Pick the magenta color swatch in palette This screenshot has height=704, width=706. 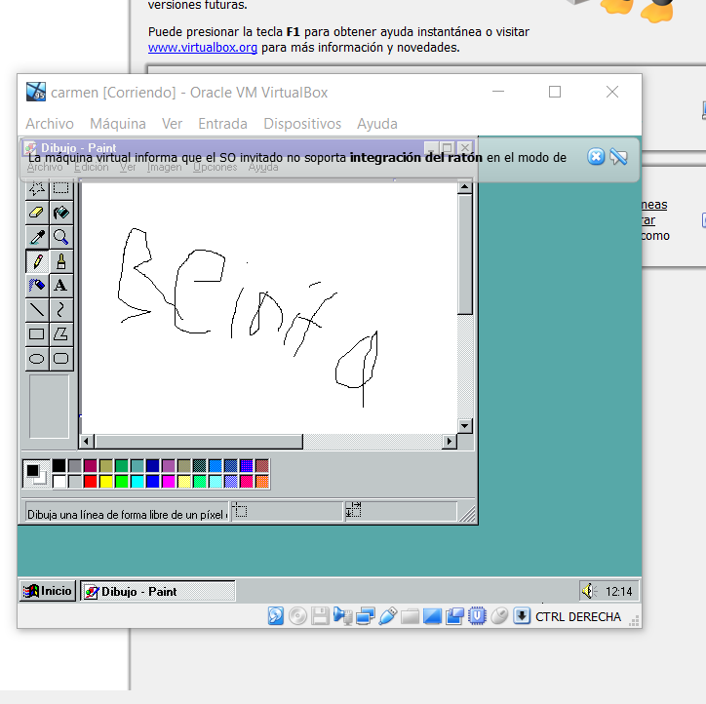pyautogui.click(x=169, y=482)
